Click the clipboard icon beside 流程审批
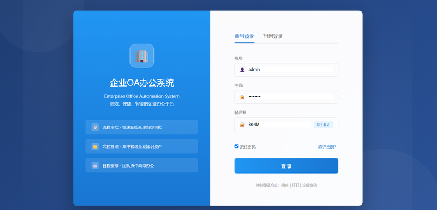 coord(95,127)
